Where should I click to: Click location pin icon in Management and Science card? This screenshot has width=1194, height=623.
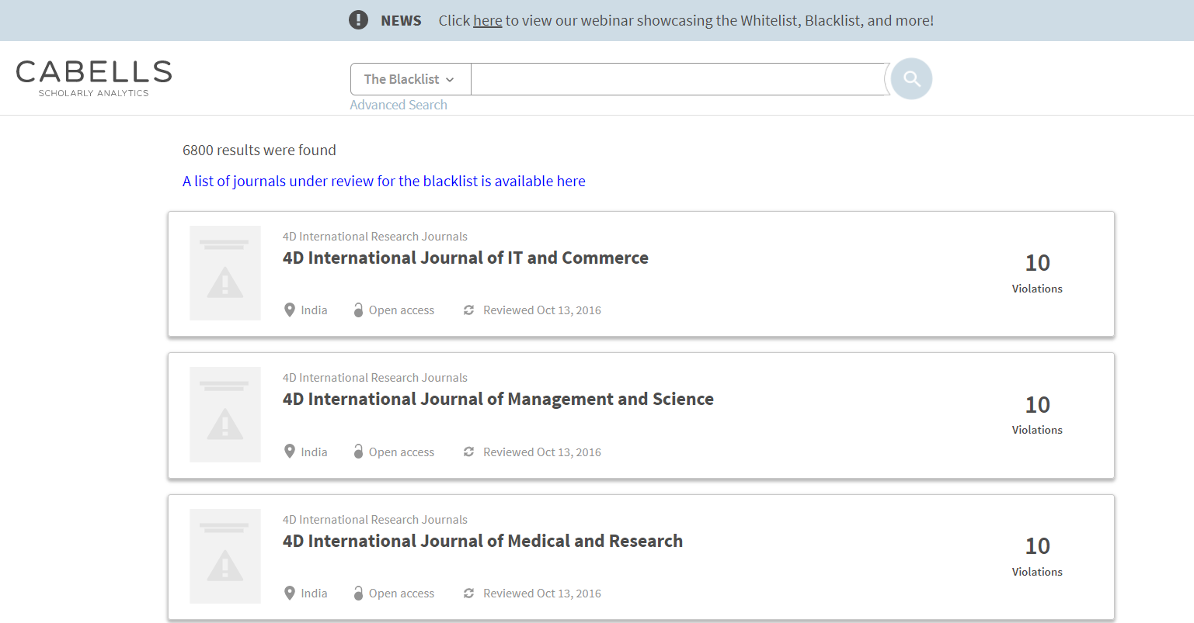pyautogui.click(x=290, y=452)
